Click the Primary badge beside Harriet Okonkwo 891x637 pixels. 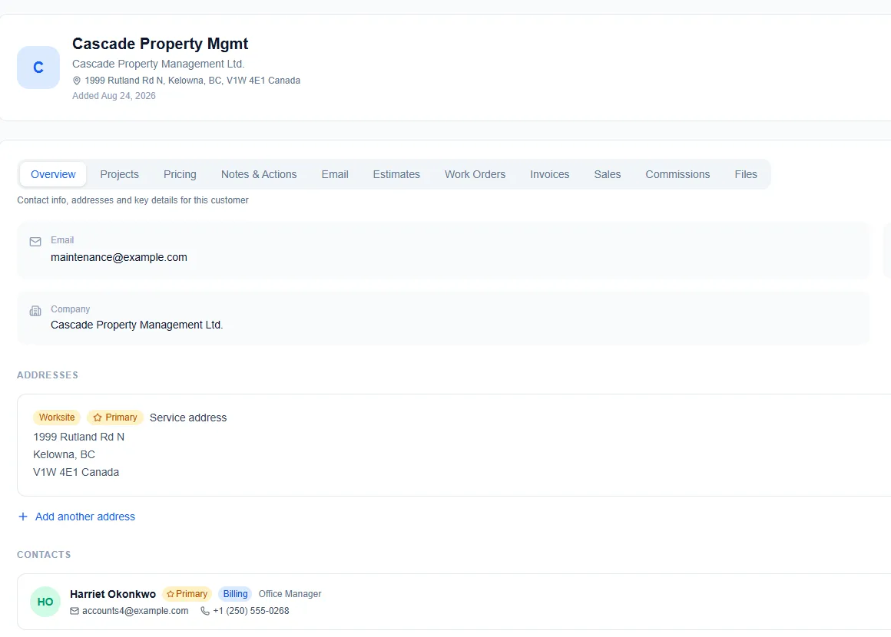tap(187, 594)
